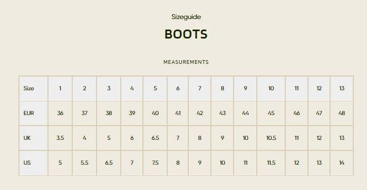367x190 pixels.
Task: Pick US cell "13" in EUR 47 column
Action: [319, 163]
